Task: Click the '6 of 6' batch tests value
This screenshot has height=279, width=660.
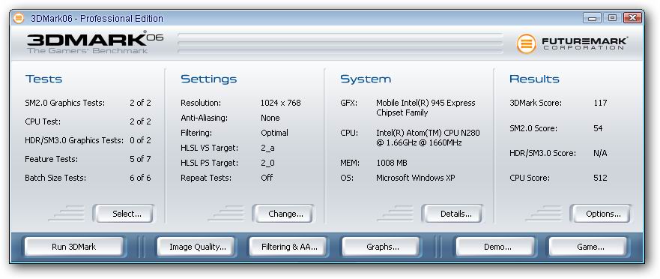Action: point(140,178)
